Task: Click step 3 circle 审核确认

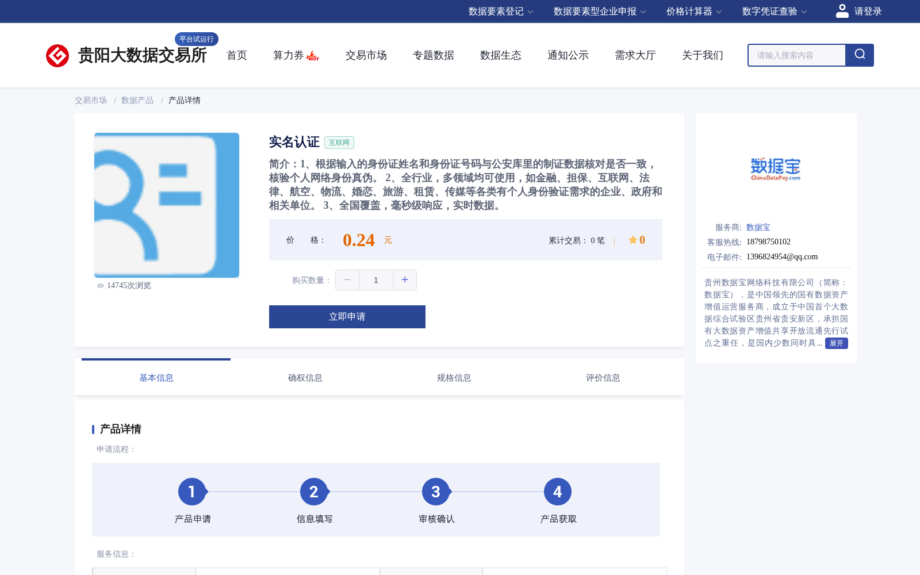Action: coord(436,492)
